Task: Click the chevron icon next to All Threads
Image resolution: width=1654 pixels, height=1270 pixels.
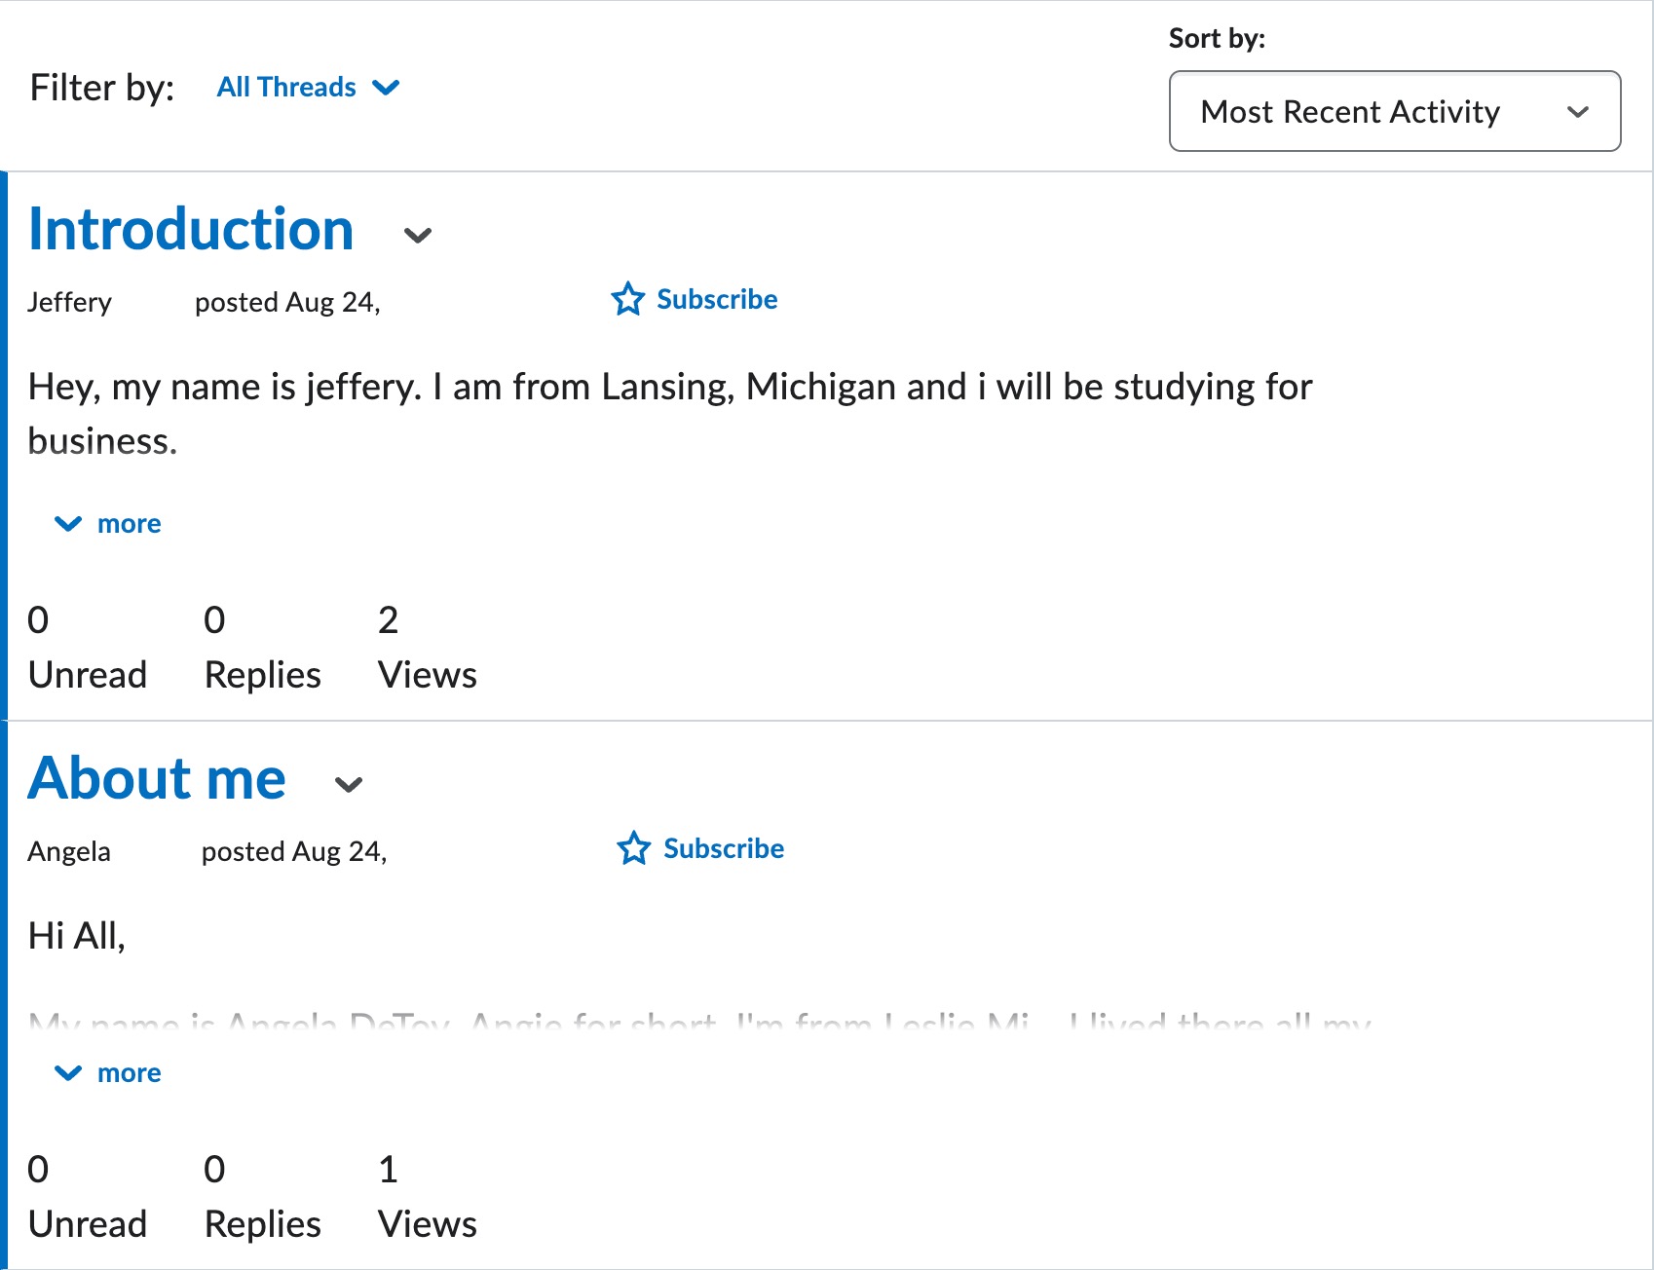Action: coord(387,88)
